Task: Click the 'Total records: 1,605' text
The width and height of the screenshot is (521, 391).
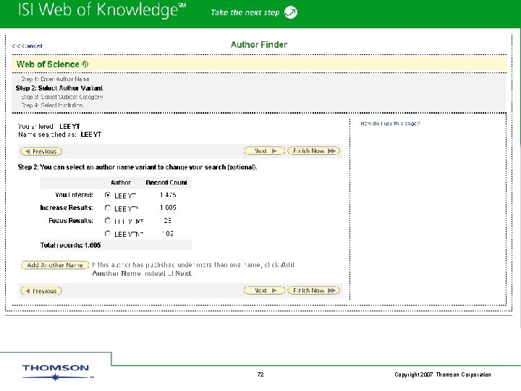Action: [x=70, y=245]
